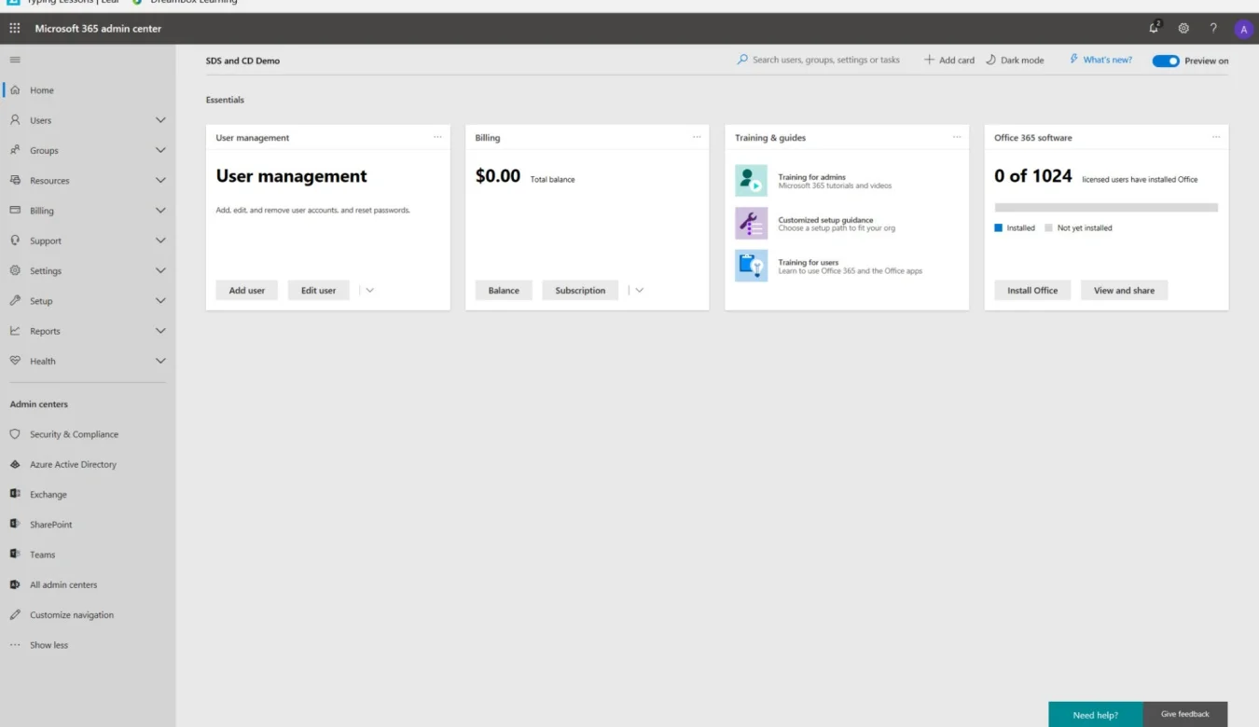1259x727 pixels.
Task: Click the Settings gear icon in the sidebar
Action: tap(15, 270)
